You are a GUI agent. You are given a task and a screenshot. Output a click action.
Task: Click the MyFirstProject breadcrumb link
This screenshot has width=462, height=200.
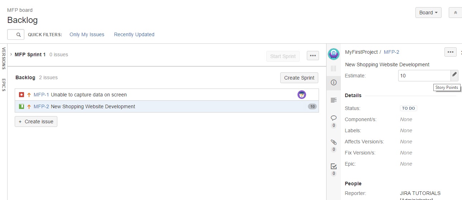pyautogui.click(x=361, y=52)
